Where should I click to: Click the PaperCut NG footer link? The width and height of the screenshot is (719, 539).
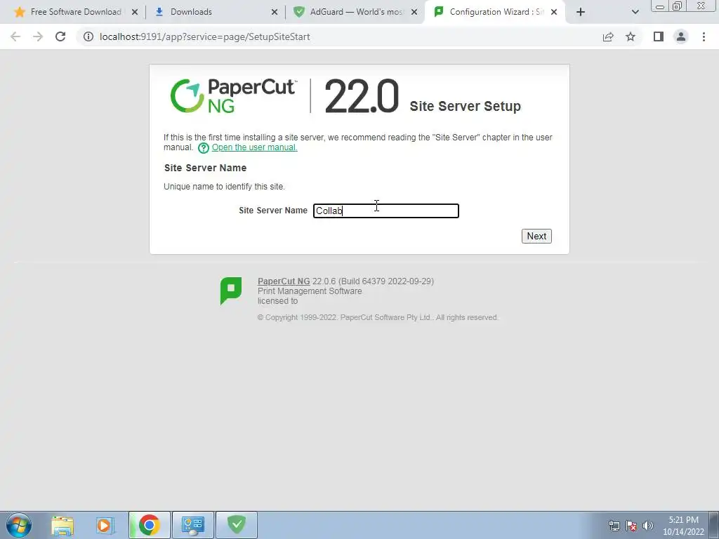[284, 281]
